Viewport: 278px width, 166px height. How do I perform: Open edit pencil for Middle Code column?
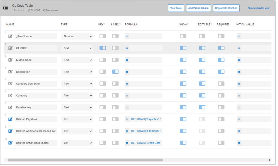coord(11,60)
